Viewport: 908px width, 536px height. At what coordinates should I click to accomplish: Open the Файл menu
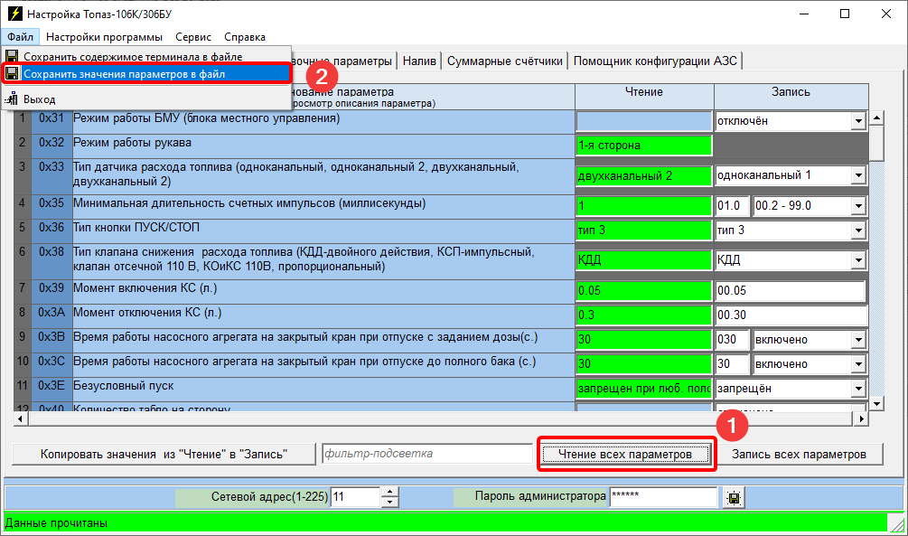tap(20, 36)
